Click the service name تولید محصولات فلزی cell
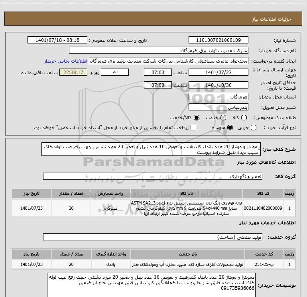This screenshot has height=297, width=307. pos(187,264)
